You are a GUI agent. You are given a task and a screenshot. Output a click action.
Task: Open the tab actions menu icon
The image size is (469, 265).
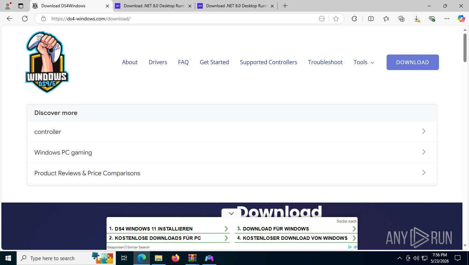click(x=21, y=6)
